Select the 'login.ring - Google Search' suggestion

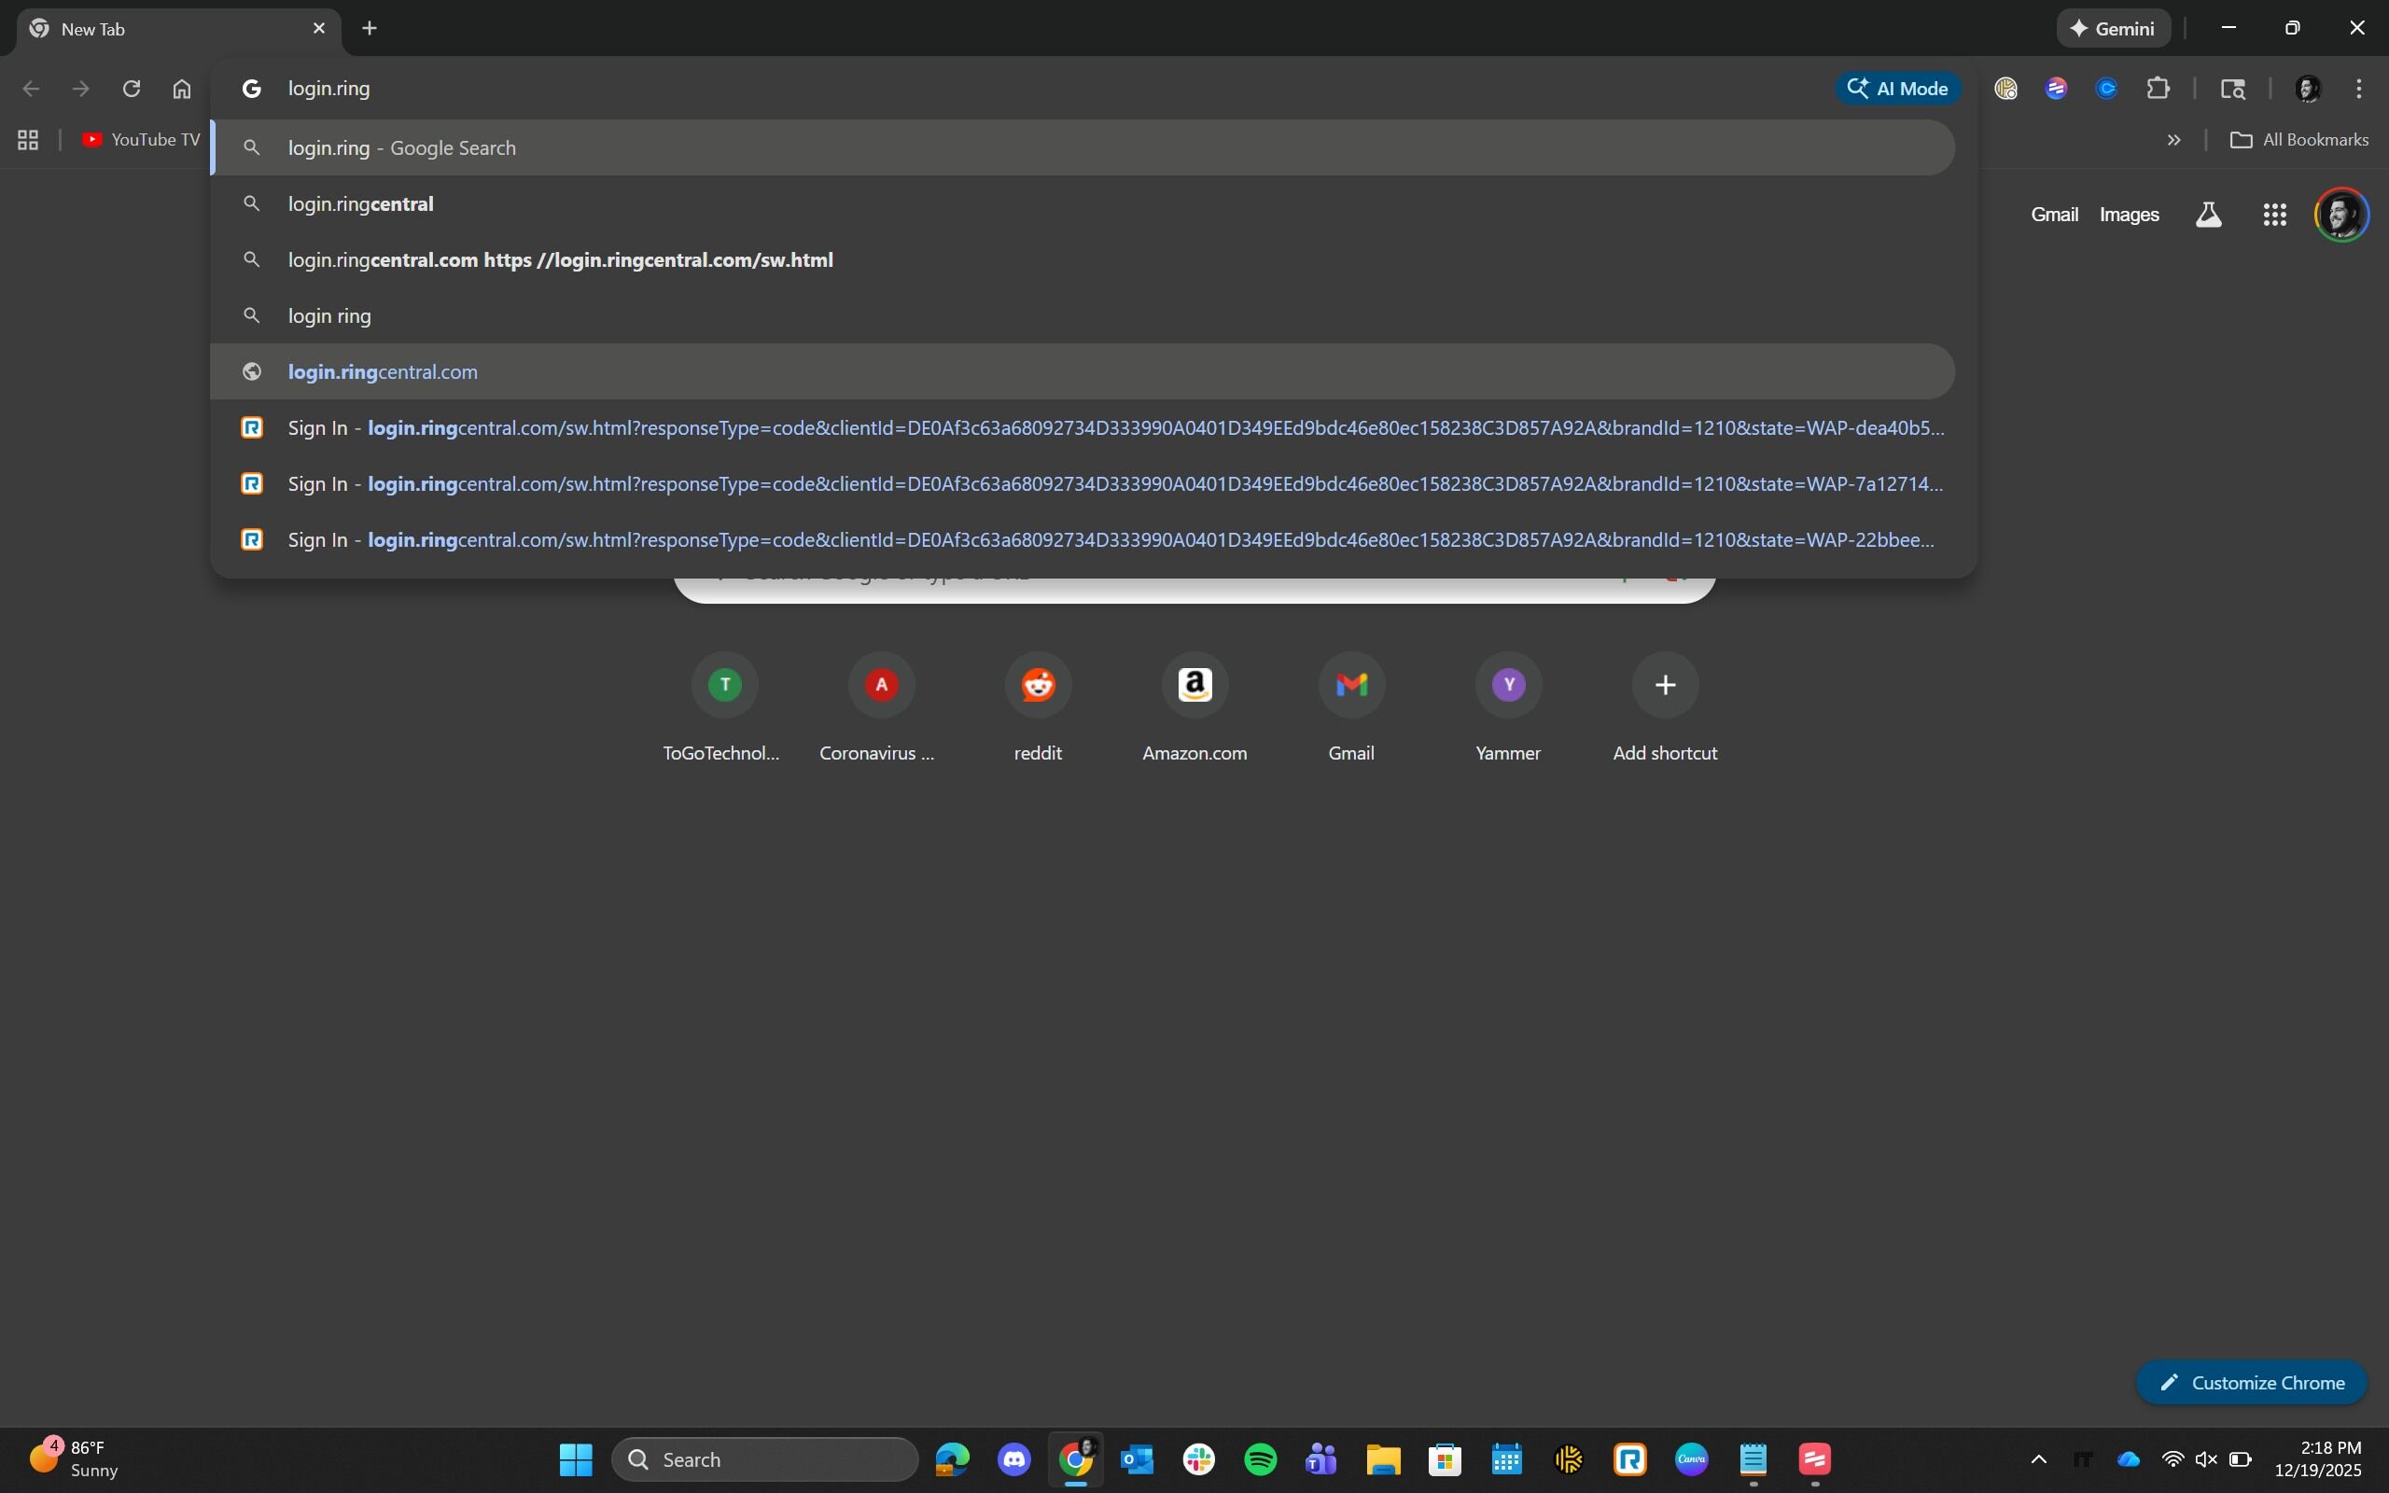tap(1082, 148)
